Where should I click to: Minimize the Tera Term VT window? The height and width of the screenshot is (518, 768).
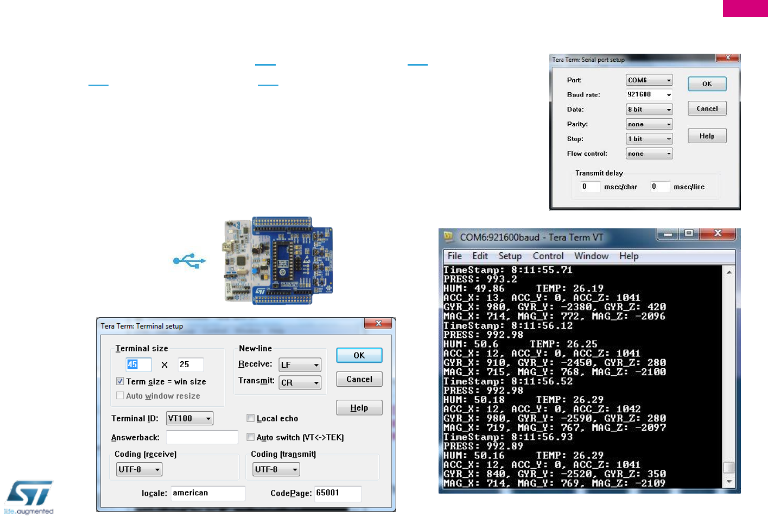(x=668, y=234)
